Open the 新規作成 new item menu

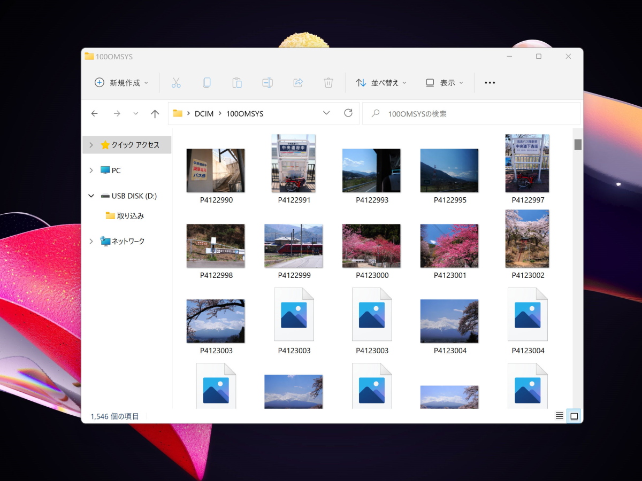pos(121,83)
